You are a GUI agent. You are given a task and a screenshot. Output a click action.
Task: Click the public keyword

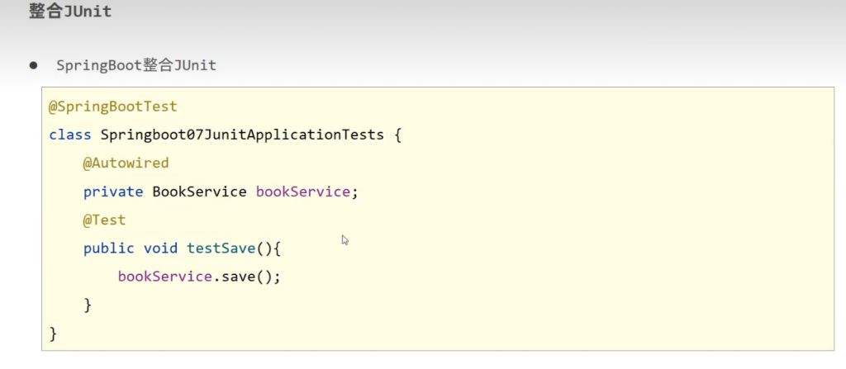109,248
